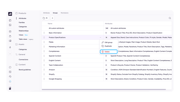Click drag handle of Team Collaboration row

[x=44, y=65]
